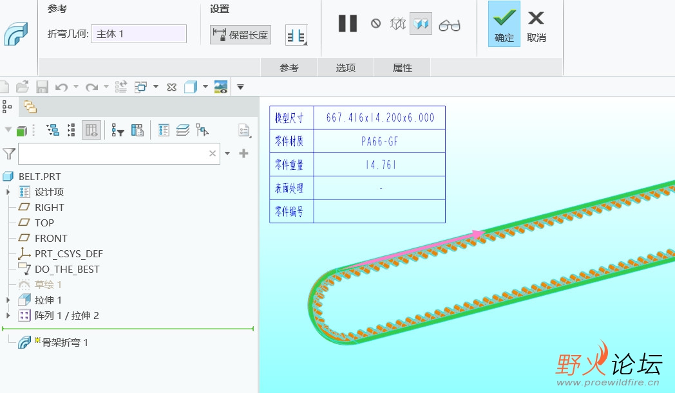This screenshot has width=675, height=393.
Task: Click the 折弯几何 collector field 主体 1
Action: pos(138,34)
